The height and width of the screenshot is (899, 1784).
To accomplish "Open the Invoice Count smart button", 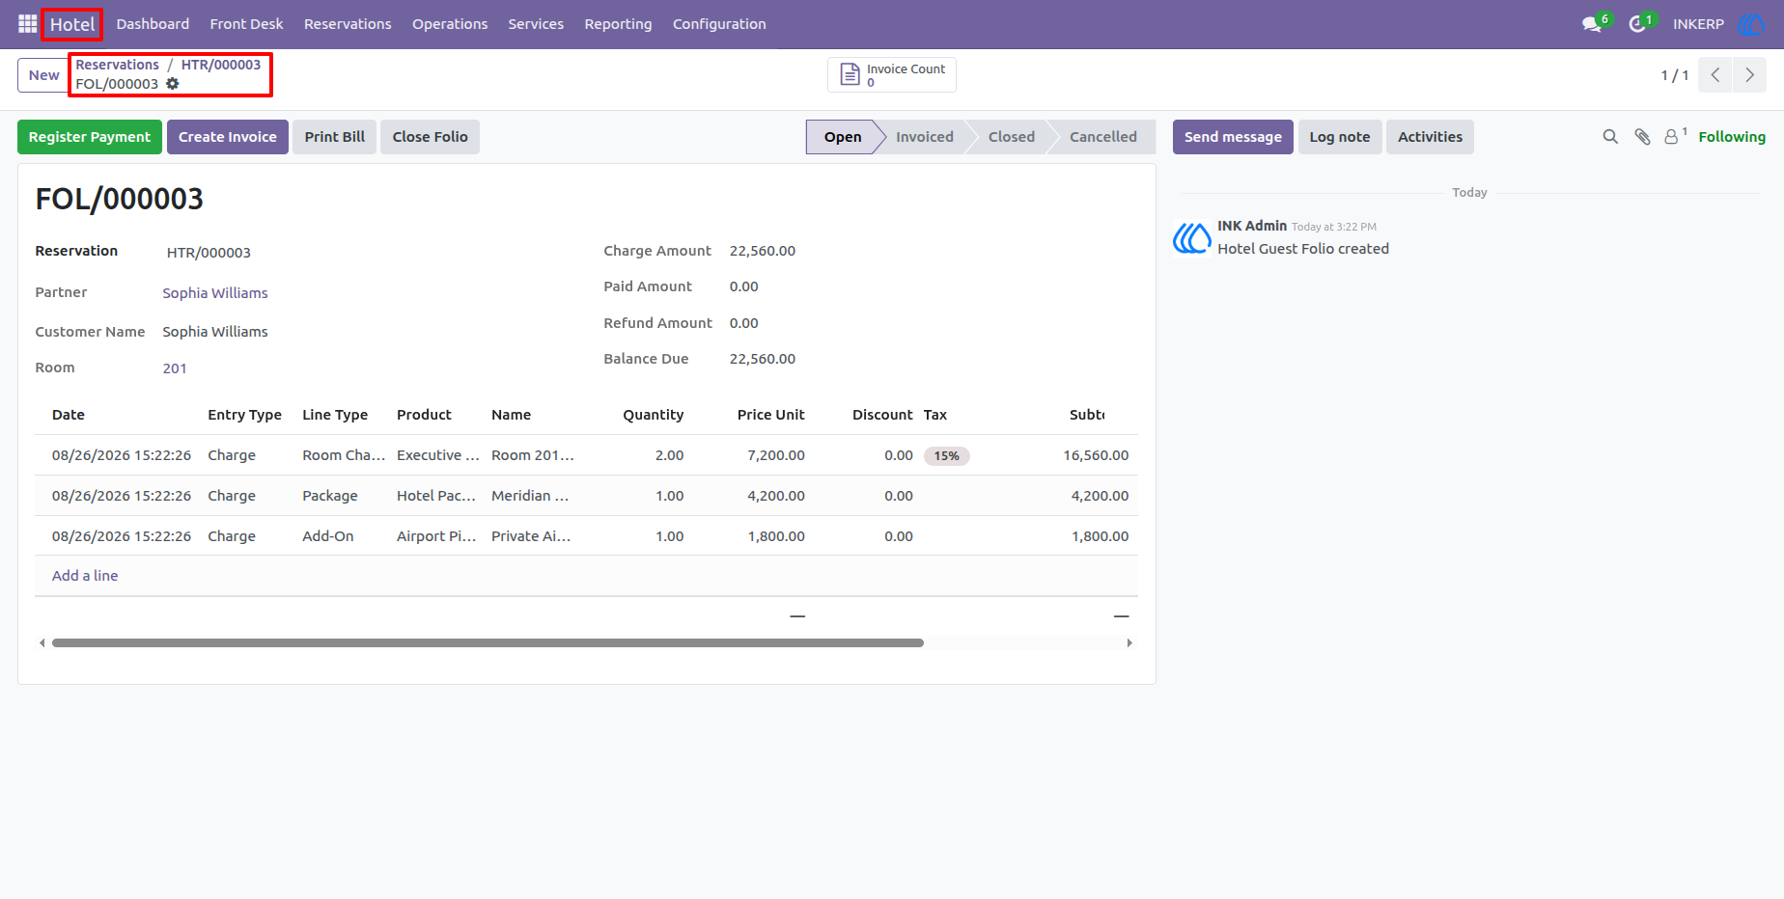I will click(x=892, y=75).
